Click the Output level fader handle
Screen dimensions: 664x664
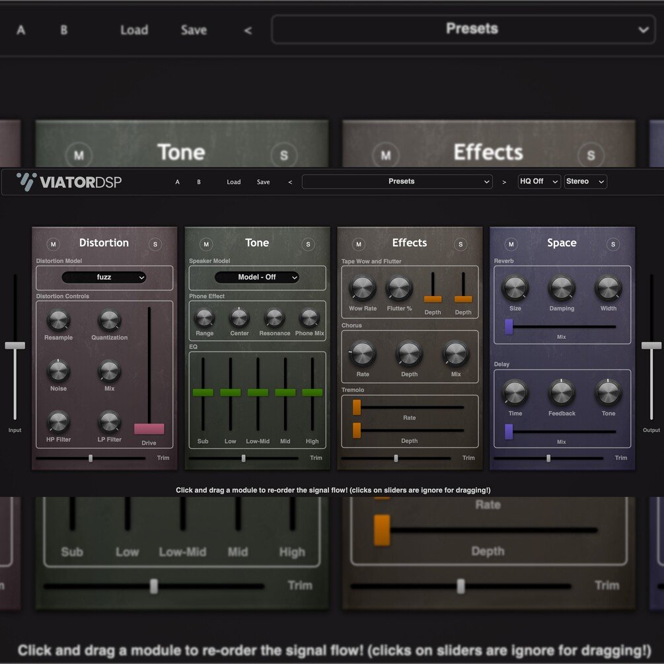(651, 346)
